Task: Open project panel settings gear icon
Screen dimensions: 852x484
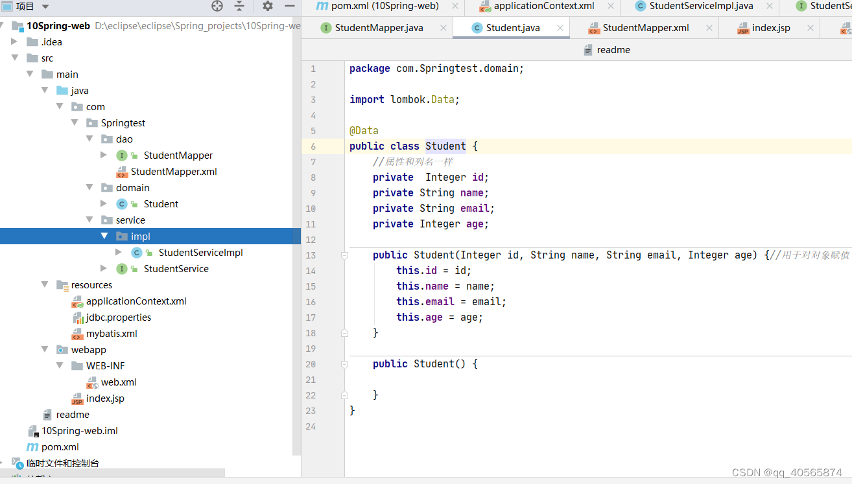Action: 268,6
